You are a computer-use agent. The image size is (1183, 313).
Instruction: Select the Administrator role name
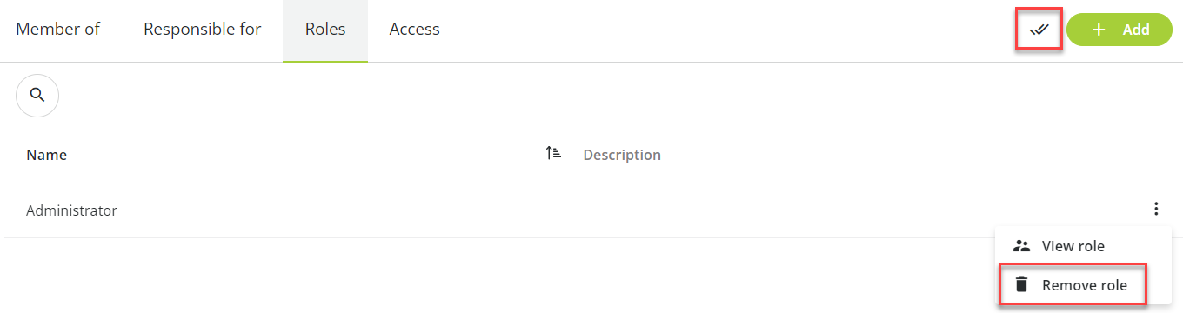pyautogui.click(x=71, y=210)
